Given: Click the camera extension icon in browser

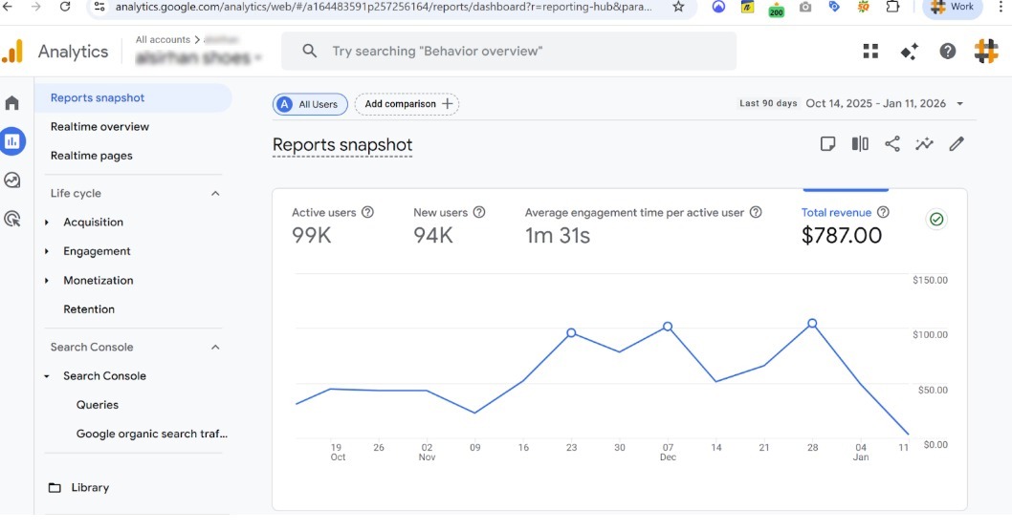Looking at the screenshot, I should pos(804,7).
